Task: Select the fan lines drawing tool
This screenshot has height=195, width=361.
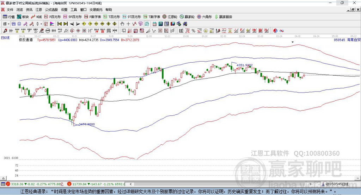Action: [x=130, y=31]
